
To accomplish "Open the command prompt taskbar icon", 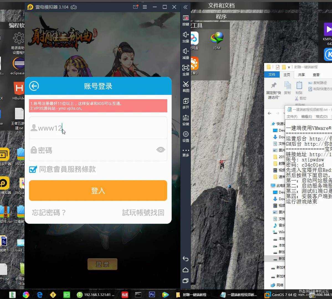I will [x=138, y=295].
